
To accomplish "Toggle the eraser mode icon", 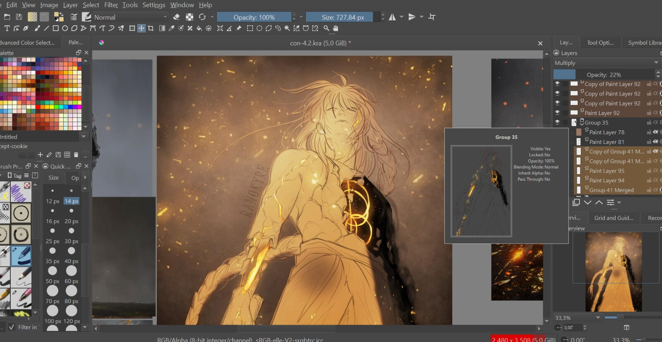I will point(176,17).
